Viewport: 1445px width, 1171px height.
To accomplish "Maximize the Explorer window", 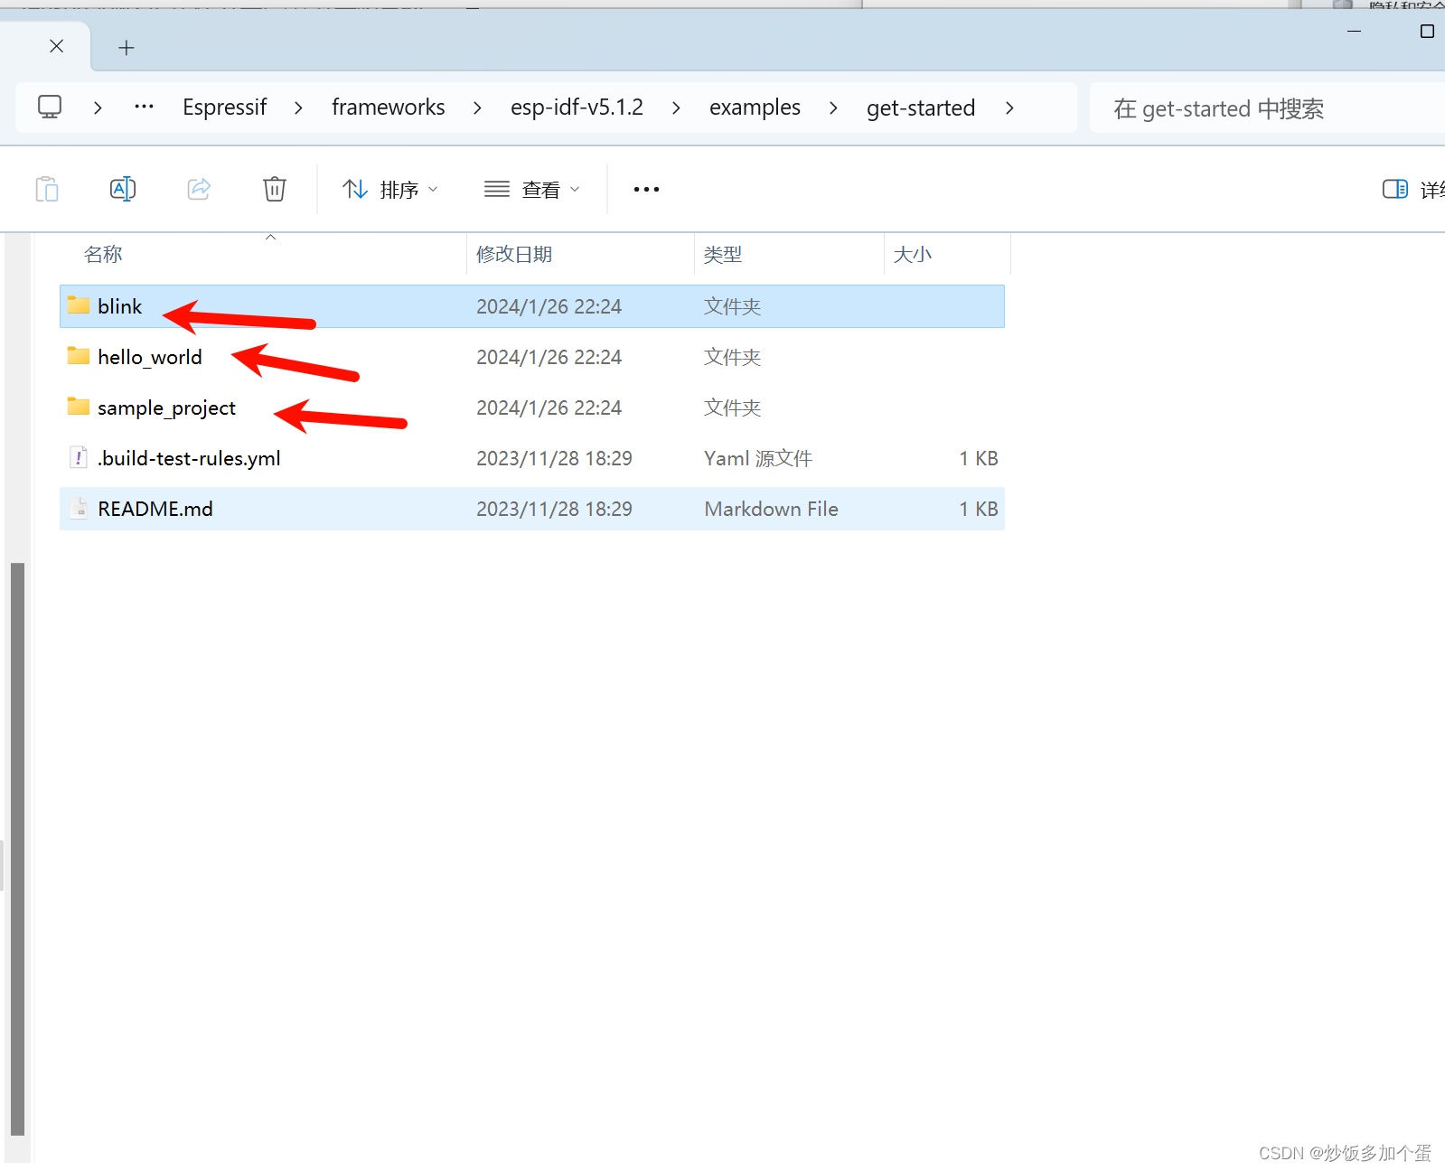I will tap(1427, 31).
